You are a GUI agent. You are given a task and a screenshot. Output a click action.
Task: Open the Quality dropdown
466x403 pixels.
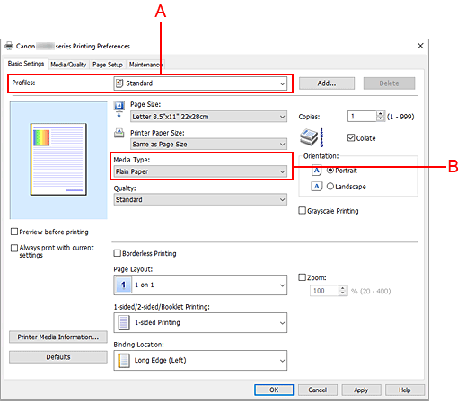click(200, 199)
